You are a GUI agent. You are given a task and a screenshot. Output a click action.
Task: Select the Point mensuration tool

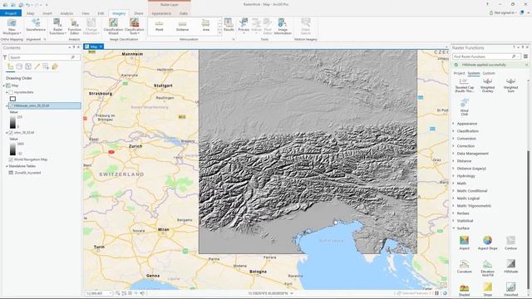[x=159, y=26]
